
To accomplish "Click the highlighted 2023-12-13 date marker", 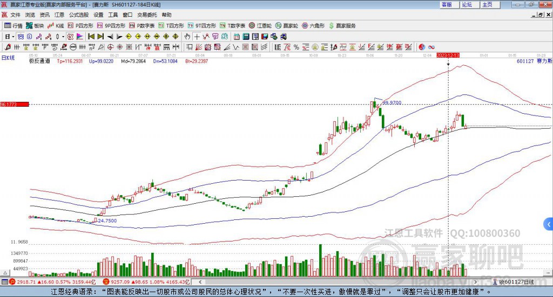I will pyautogui.click(x=448, y=55).
